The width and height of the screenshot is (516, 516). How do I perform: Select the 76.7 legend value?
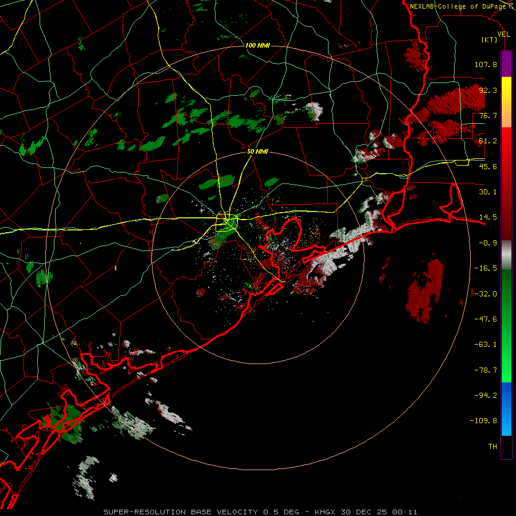click(x=488, y=115)
